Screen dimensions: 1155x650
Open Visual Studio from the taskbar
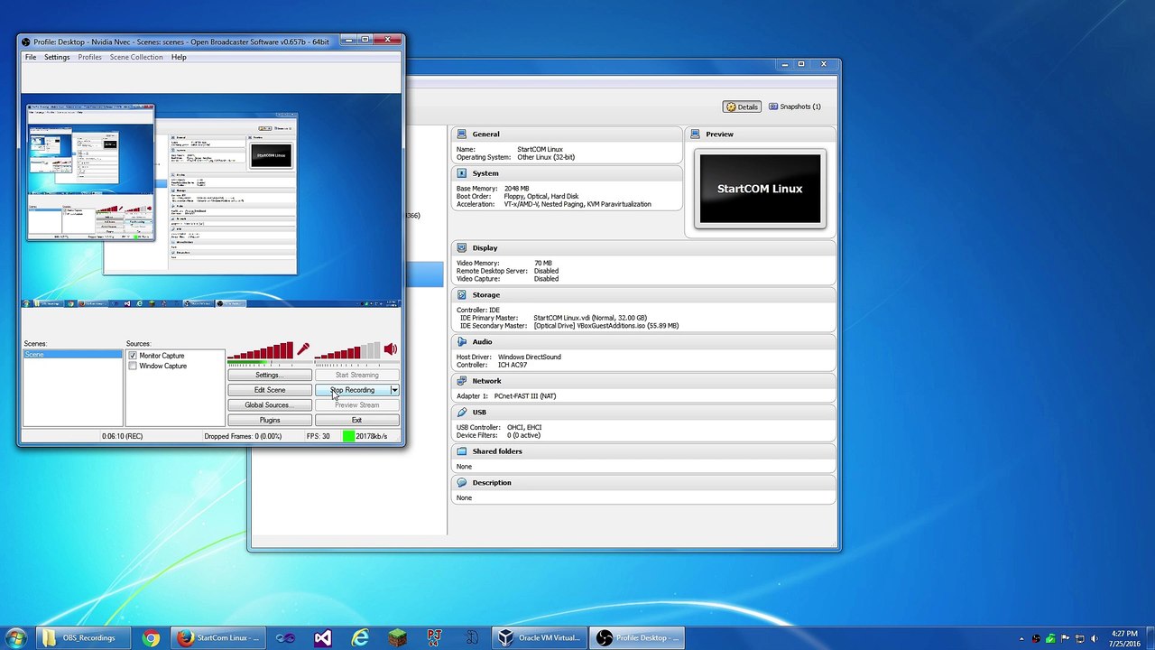[322, 638]
